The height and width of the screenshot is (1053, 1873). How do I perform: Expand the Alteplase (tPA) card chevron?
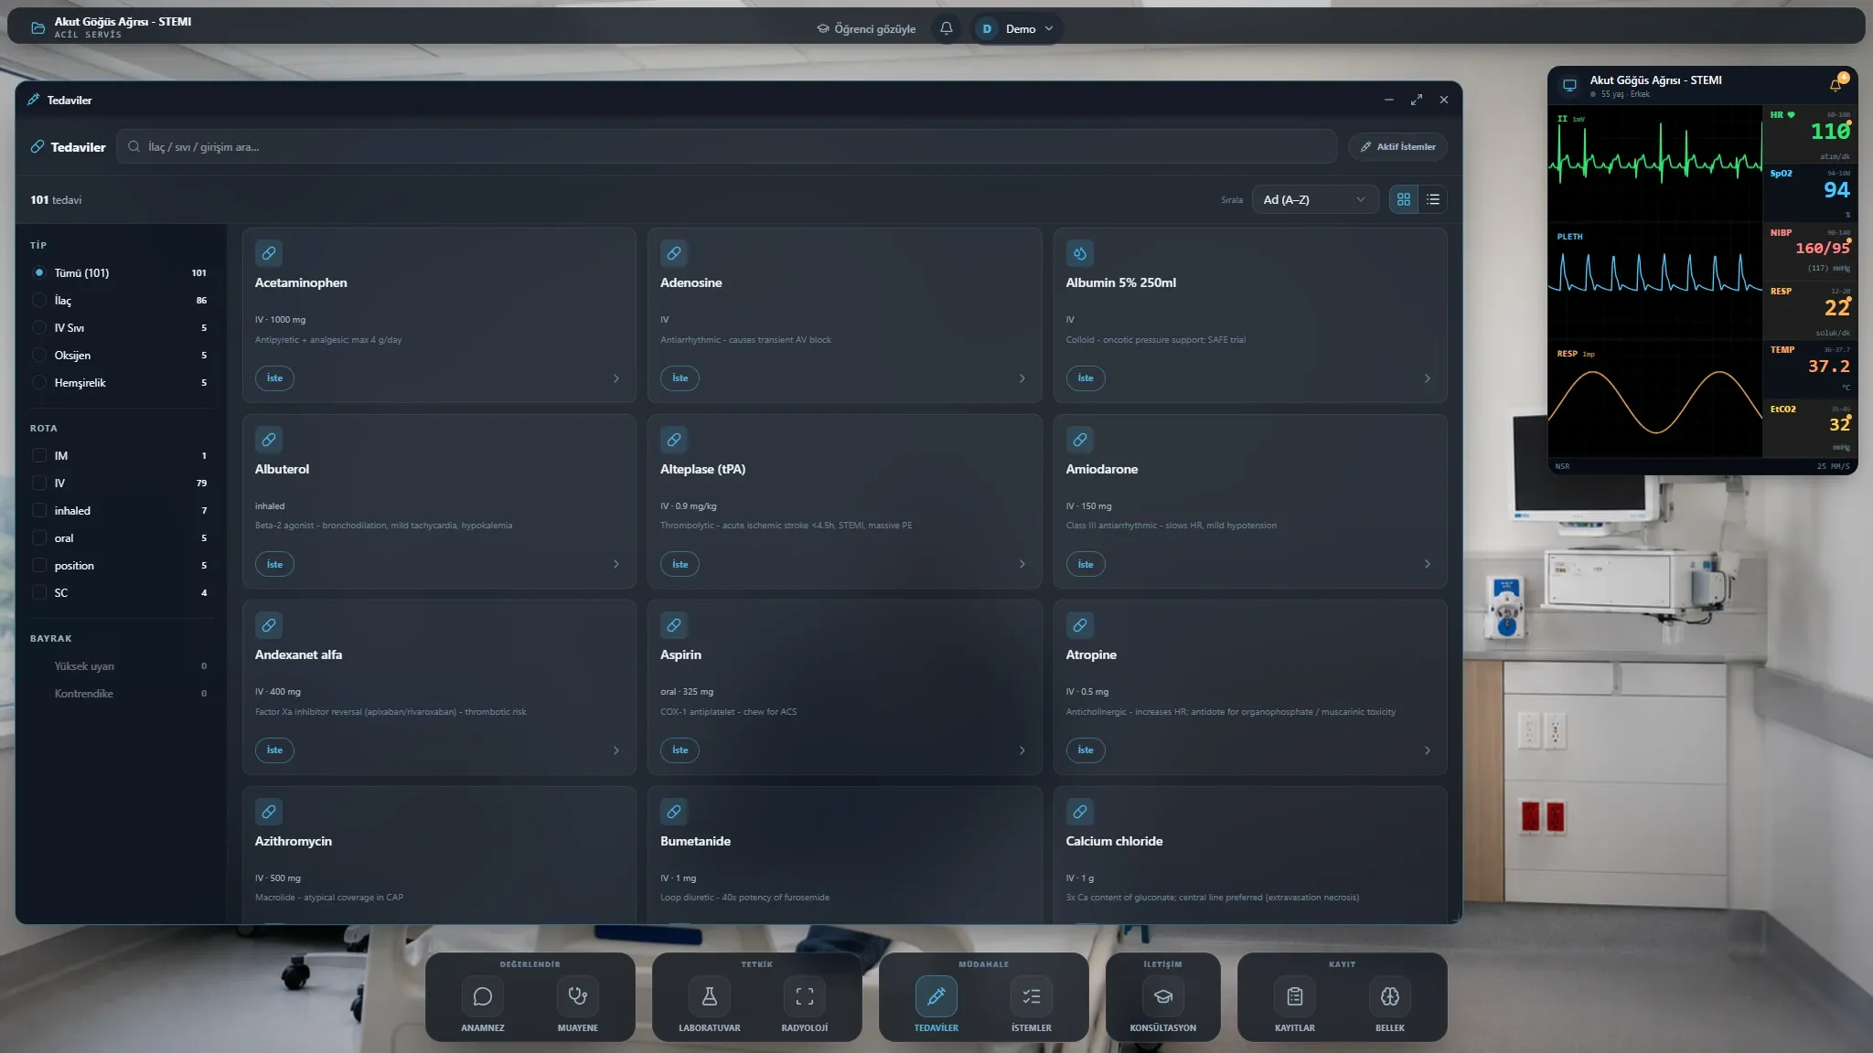(1022, 564)
